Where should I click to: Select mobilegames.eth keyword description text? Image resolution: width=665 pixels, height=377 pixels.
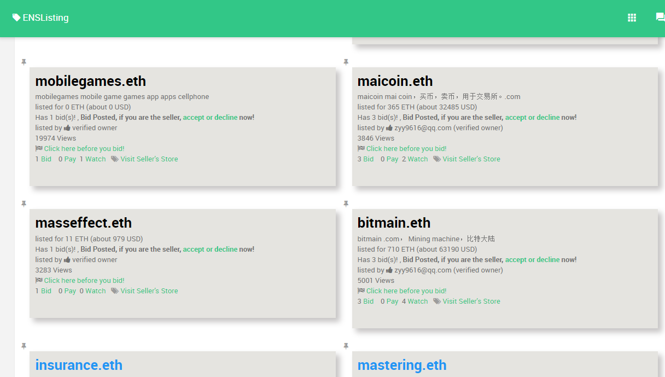pyautogui.click(x=122, y=96)
